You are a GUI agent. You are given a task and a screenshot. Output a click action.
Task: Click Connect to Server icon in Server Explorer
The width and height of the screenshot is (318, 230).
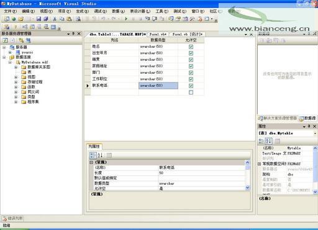(28, 40)
